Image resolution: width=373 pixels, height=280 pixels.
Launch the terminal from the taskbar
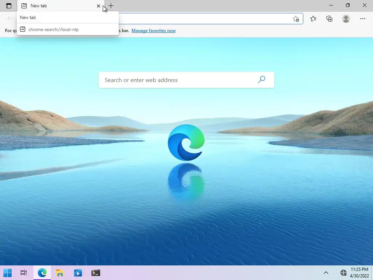point(96,273)
